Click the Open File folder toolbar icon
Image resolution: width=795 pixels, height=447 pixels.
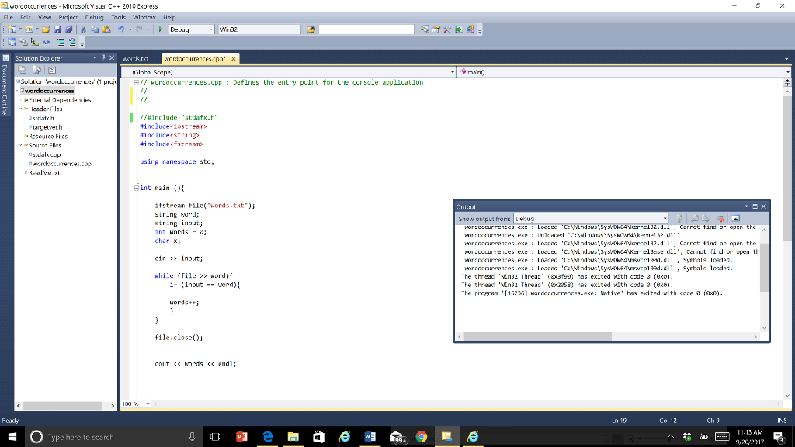(47, 29)
